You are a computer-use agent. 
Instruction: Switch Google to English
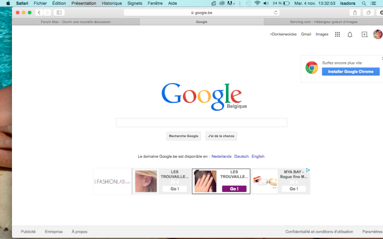(x=258, y=156)
